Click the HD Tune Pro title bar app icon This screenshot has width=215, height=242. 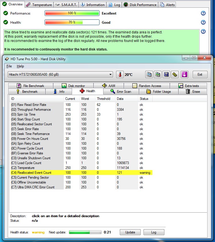tap(7, 59)
